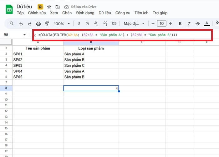The height and width of the screenshot is (157, 219).
Task: Open the Công cụ menu
Action: coord(123,13)
